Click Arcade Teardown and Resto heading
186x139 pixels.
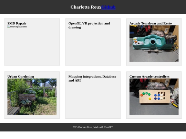(151, 23)
